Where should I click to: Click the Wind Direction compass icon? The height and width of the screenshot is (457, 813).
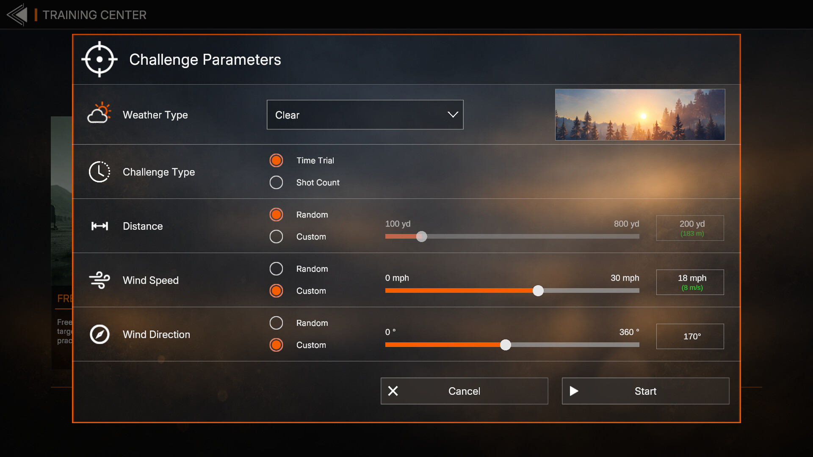pos(100,334)
